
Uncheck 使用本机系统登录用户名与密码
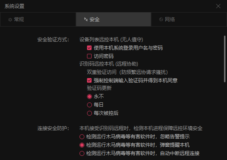pos(90,48)
